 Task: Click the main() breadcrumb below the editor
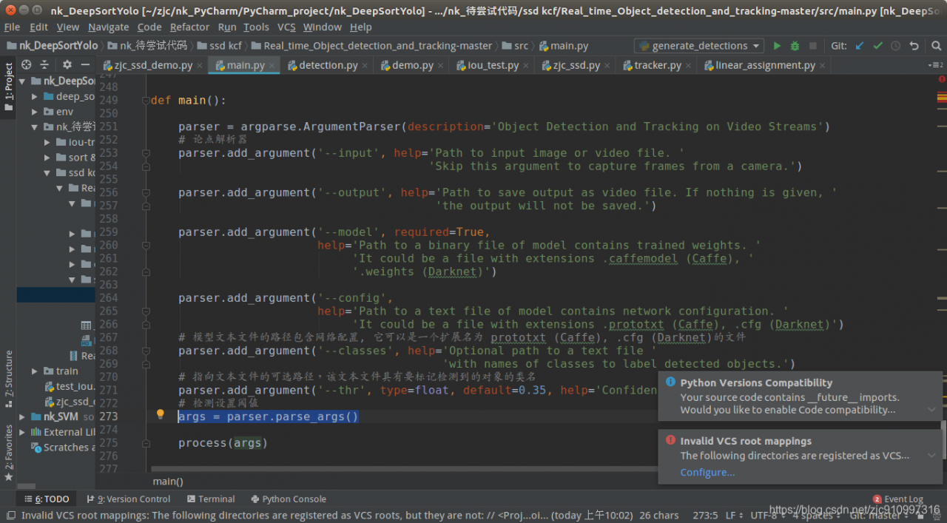169,482
